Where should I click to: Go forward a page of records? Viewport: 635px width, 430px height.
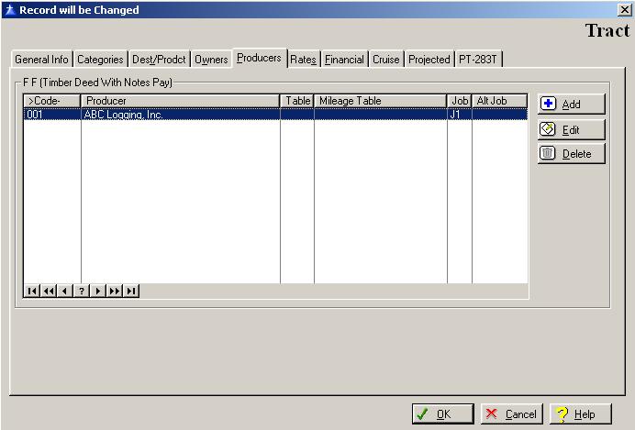coord(115,291)
